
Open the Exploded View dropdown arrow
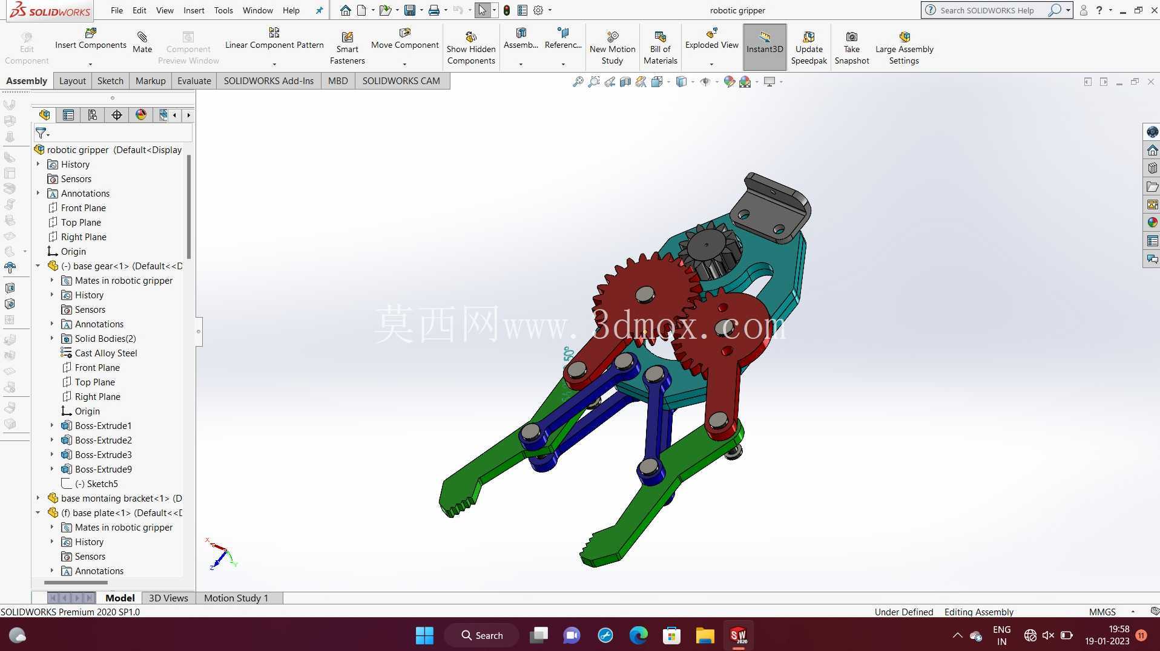pos(711,64)
